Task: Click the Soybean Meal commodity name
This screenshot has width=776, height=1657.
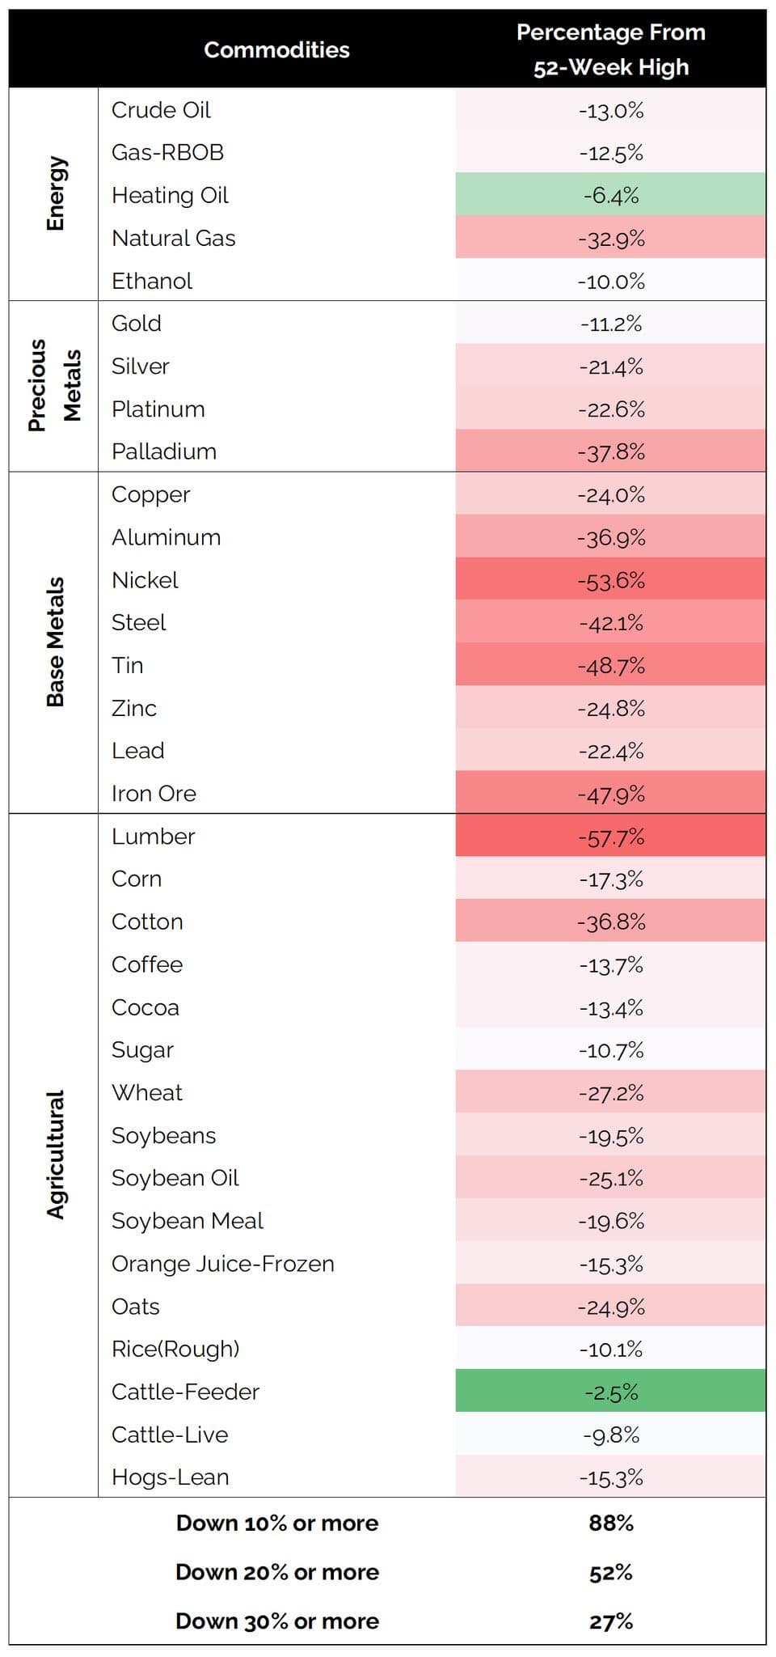Action: (x=188, y=1221)
